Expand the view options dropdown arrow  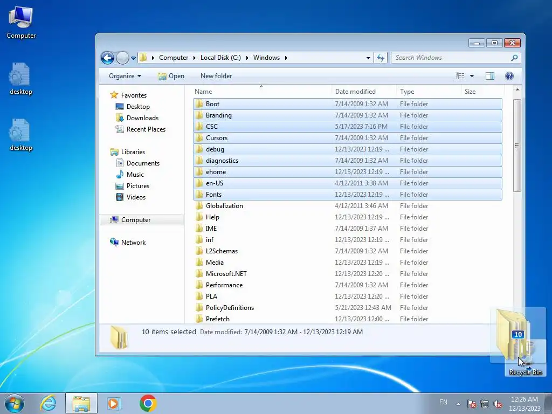tap(472, 76)
